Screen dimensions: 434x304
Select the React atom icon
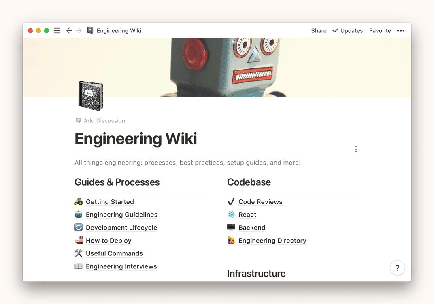(231, 214)
